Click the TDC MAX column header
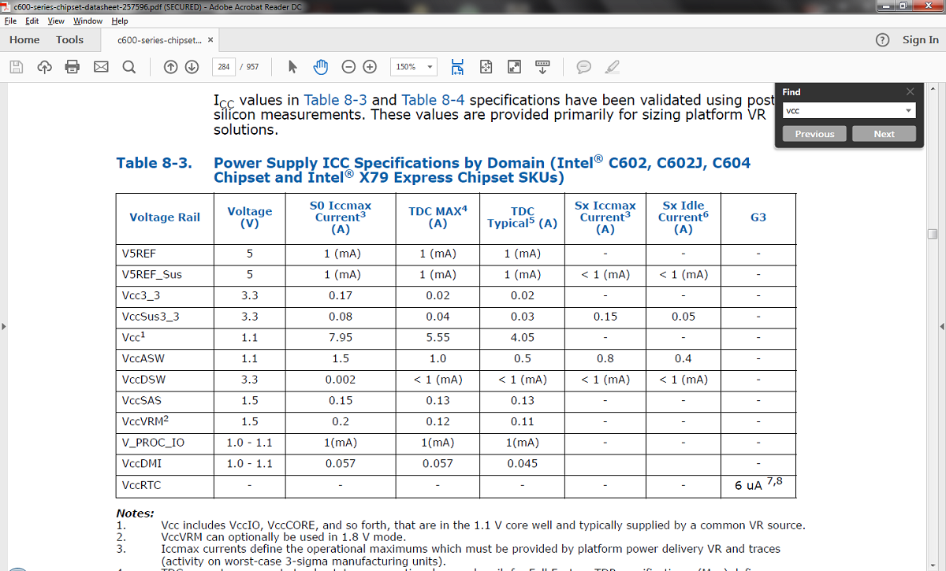The width and height of the screenshot is (946, 571). [x=438, y=217]
